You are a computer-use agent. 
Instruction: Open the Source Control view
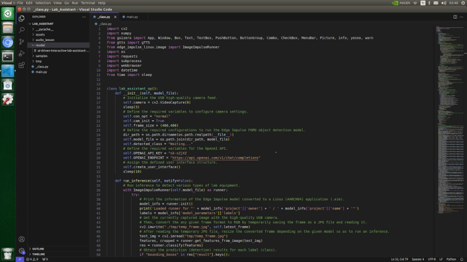(22, 41)
